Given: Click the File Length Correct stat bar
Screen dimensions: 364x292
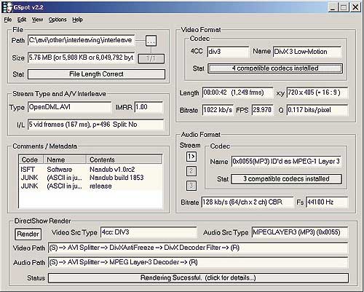Looking at the screenshot, I should pos(96,74).
